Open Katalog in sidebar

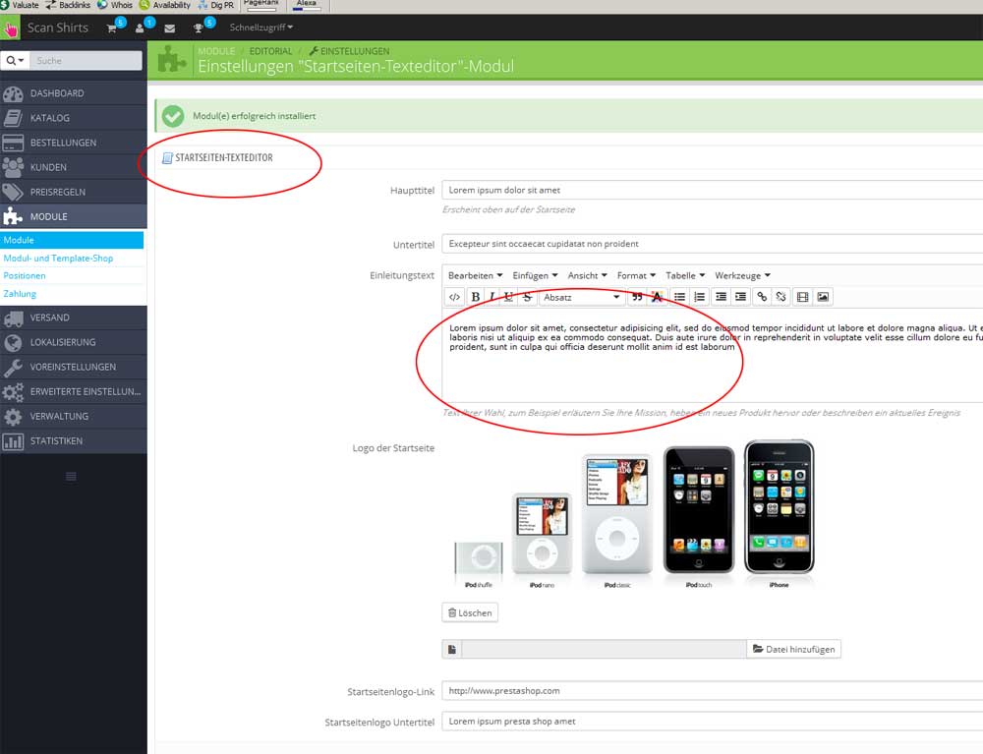[74, 118]
